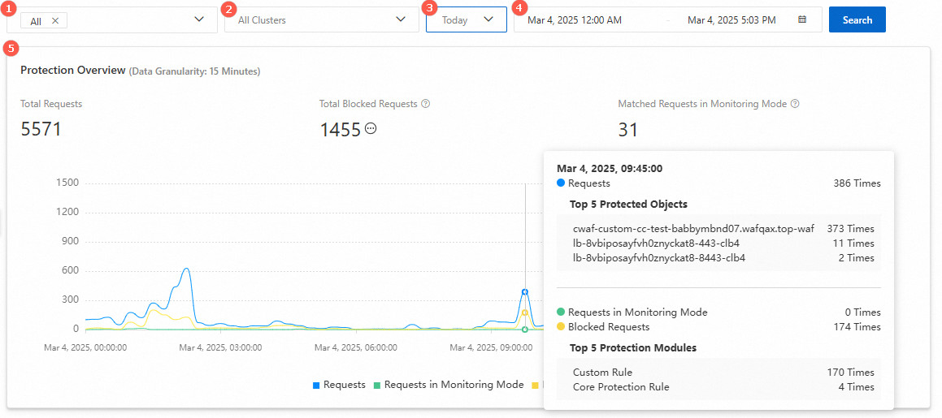Click the Mar 4, 2025, 03:00:00 axis label
942x418 pixels.
coord(222,347)
